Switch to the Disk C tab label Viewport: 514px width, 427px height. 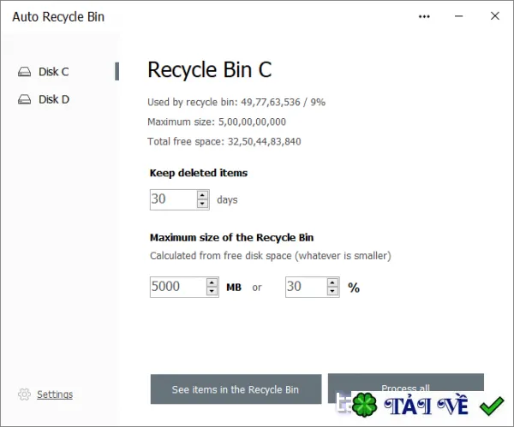[x=54, y=72]
